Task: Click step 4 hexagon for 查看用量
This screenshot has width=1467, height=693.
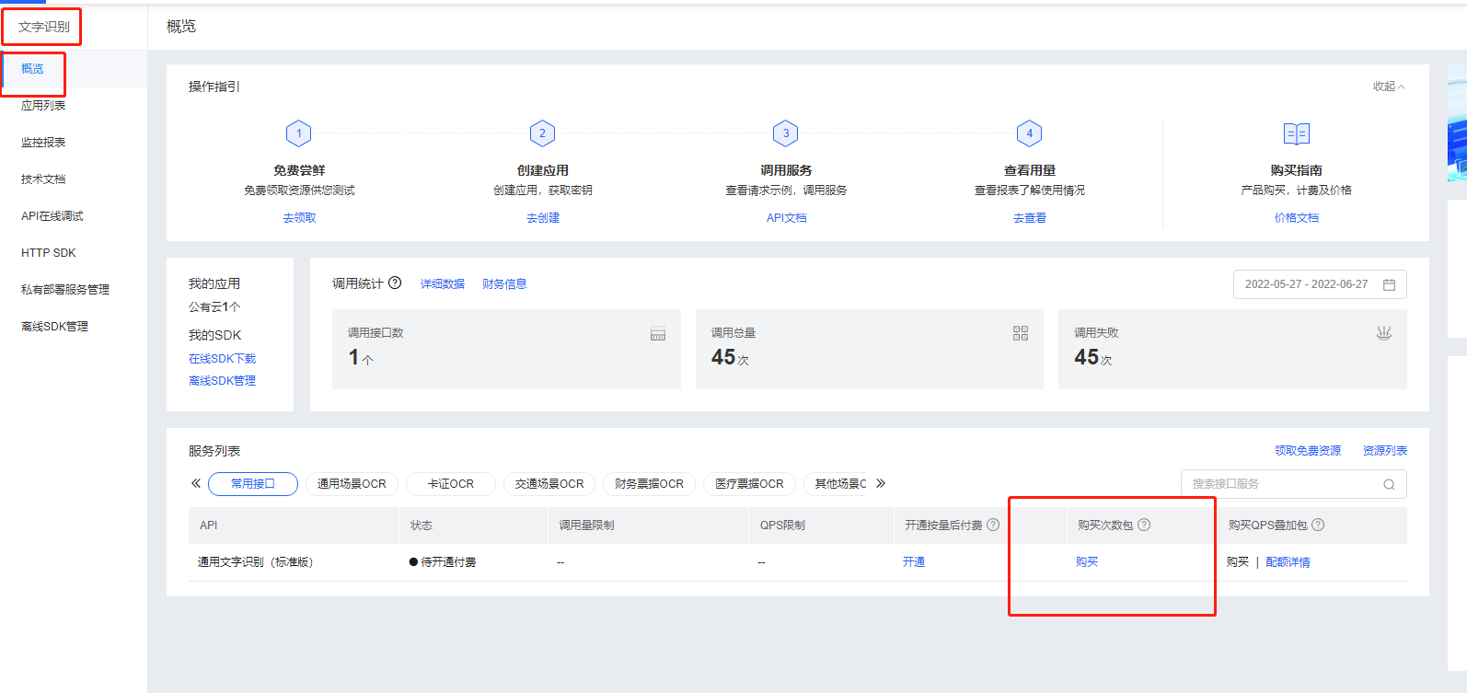Action: click(x=1030, y=133)
